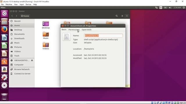Screen dimensions: 186x104
Task: Launch Firefox from the launcher
Action: click(x=4, y=29)
